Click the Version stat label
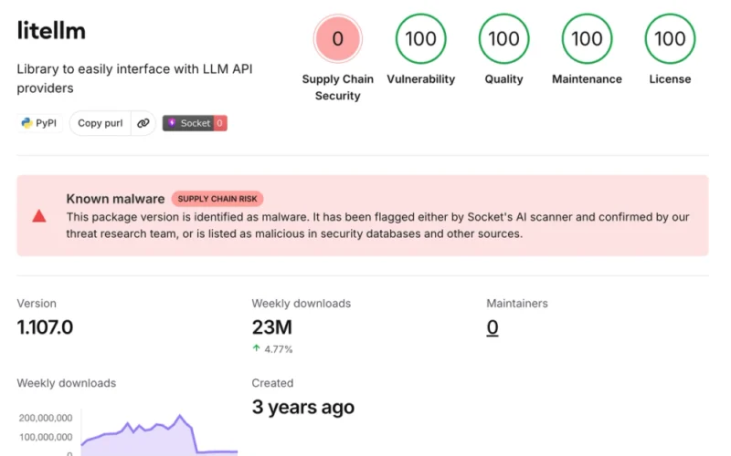Viewport: 731px width, 456px height. click(x=37, y=304)
